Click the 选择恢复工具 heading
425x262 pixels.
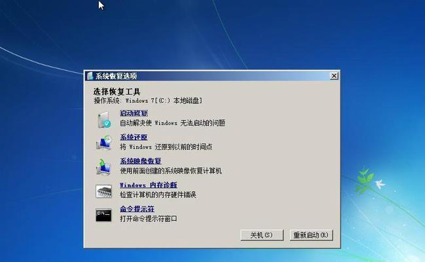click(x=117, y=92)
